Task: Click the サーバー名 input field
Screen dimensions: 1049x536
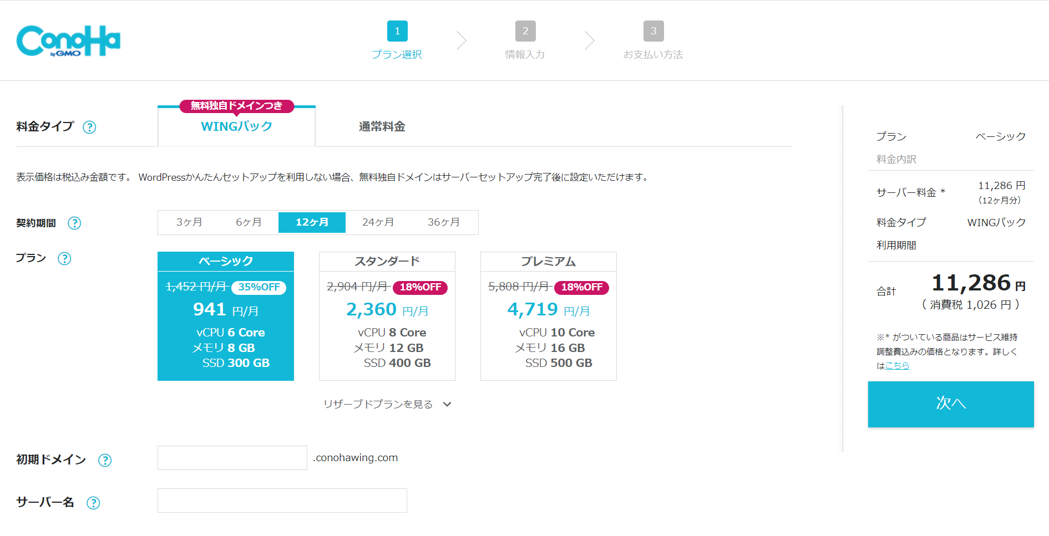Action: (282, 501)
